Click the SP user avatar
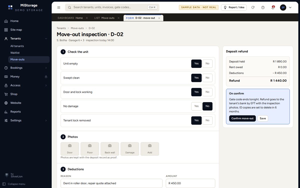 [283, 8]
